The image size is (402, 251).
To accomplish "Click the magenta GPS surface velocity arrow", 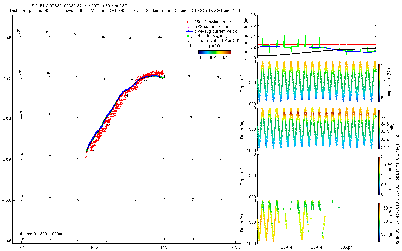I will point(189,27).
